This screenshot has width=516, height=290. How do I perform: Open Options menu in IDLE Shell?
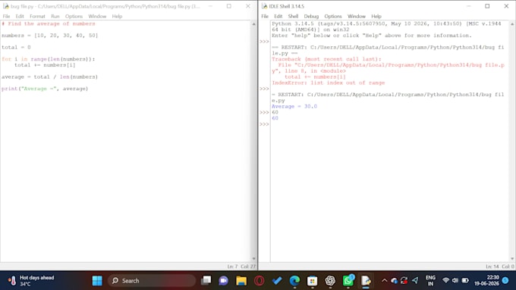tap(333, 16)
